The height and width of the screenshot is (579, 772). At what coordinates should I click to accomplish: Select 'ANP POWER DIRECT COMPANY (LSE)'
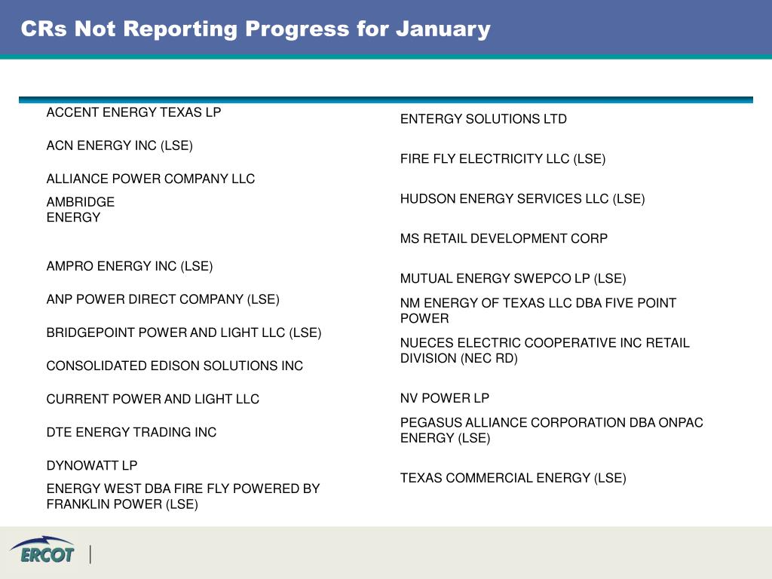(163, 299)
